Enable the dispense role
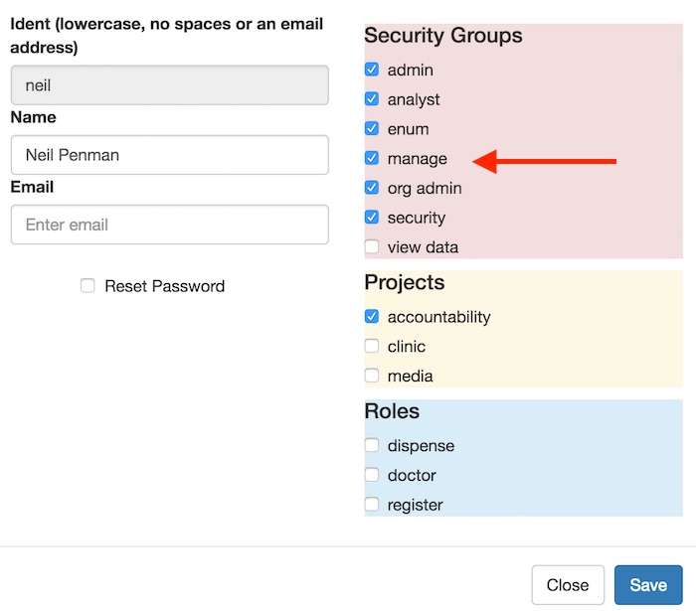This screenshot has height=611, width=696. 372,445
